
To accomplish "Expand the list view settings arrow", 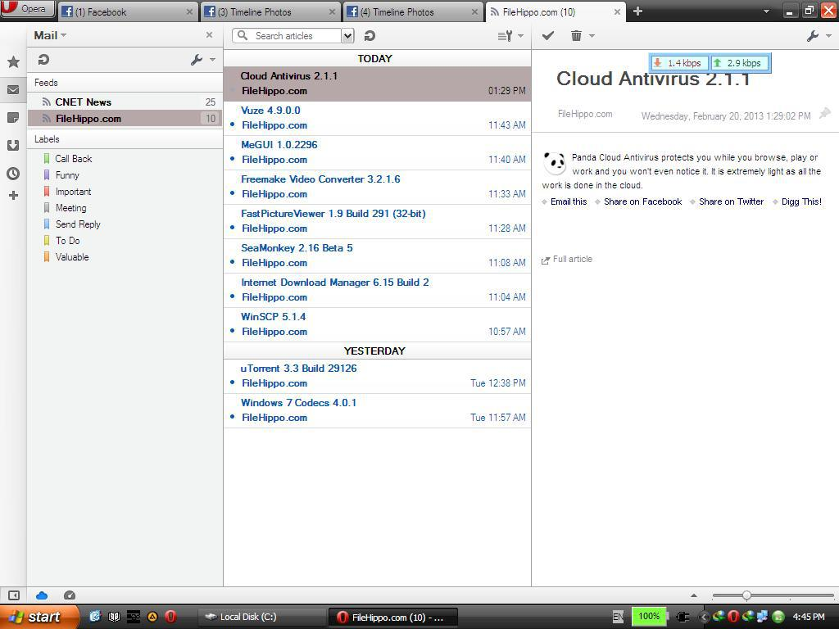I will [520, 36].
